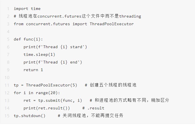Click 'tp = ThreadPoolExecutor(5)' assignment
The height and width of the screenshot is (125, 195).
tap(45, 85)
